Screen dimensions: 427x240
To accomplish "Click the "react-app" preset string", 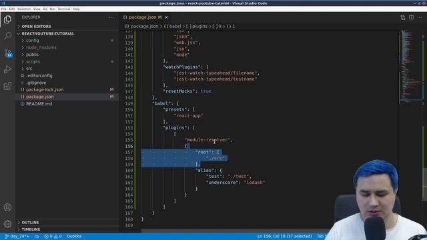I will click(188, 115).
